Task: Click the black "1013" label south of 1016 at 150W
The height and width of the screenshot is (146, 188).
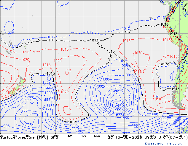Action: 72,122
